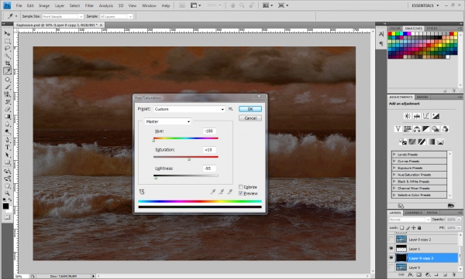The image size is (465, 279).
Task: Open the Layer menu
Action: click(60, 5)
